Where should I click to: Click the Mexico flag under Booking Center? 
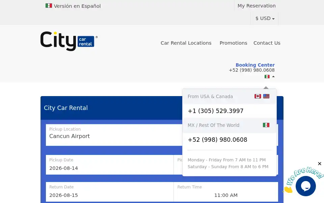[267, 77]
